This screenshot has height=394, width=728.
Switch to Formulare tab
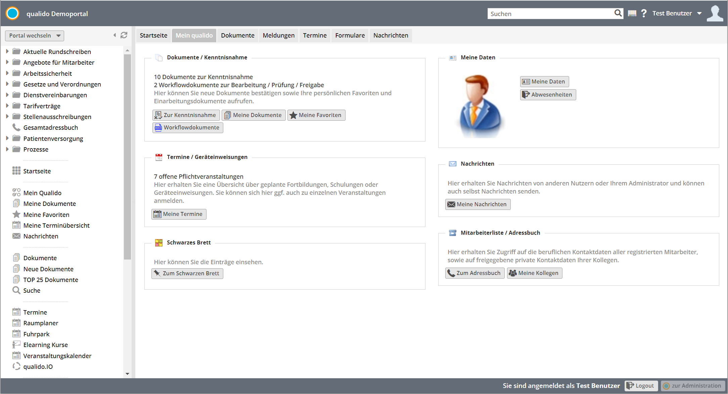[350, 36]
